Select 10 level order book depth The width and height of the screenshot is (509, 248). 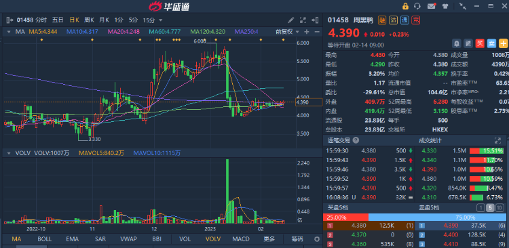tap(500, 208)
